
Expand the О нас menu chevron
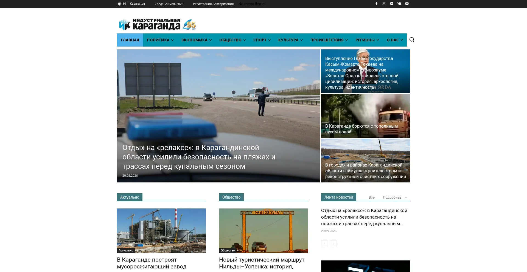click(x=402, y=40)
